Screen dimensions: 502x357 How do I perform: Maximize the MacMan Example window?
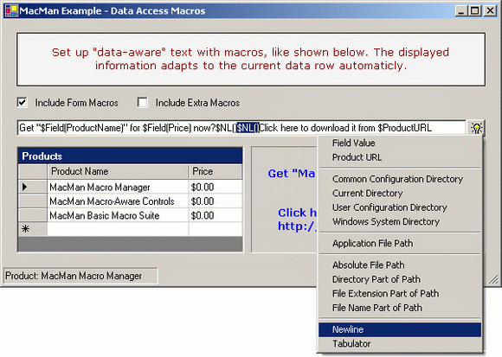tap(474, 10)
